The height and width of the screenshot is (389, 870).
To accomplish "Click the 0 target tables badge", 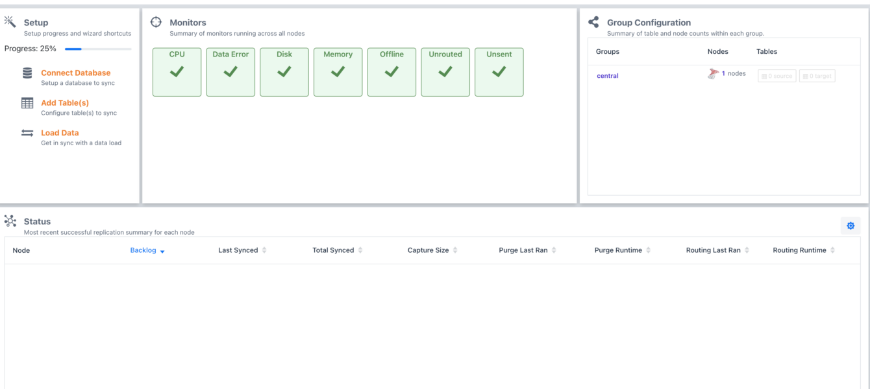I will pyautogui.click(x=817, y=75).
